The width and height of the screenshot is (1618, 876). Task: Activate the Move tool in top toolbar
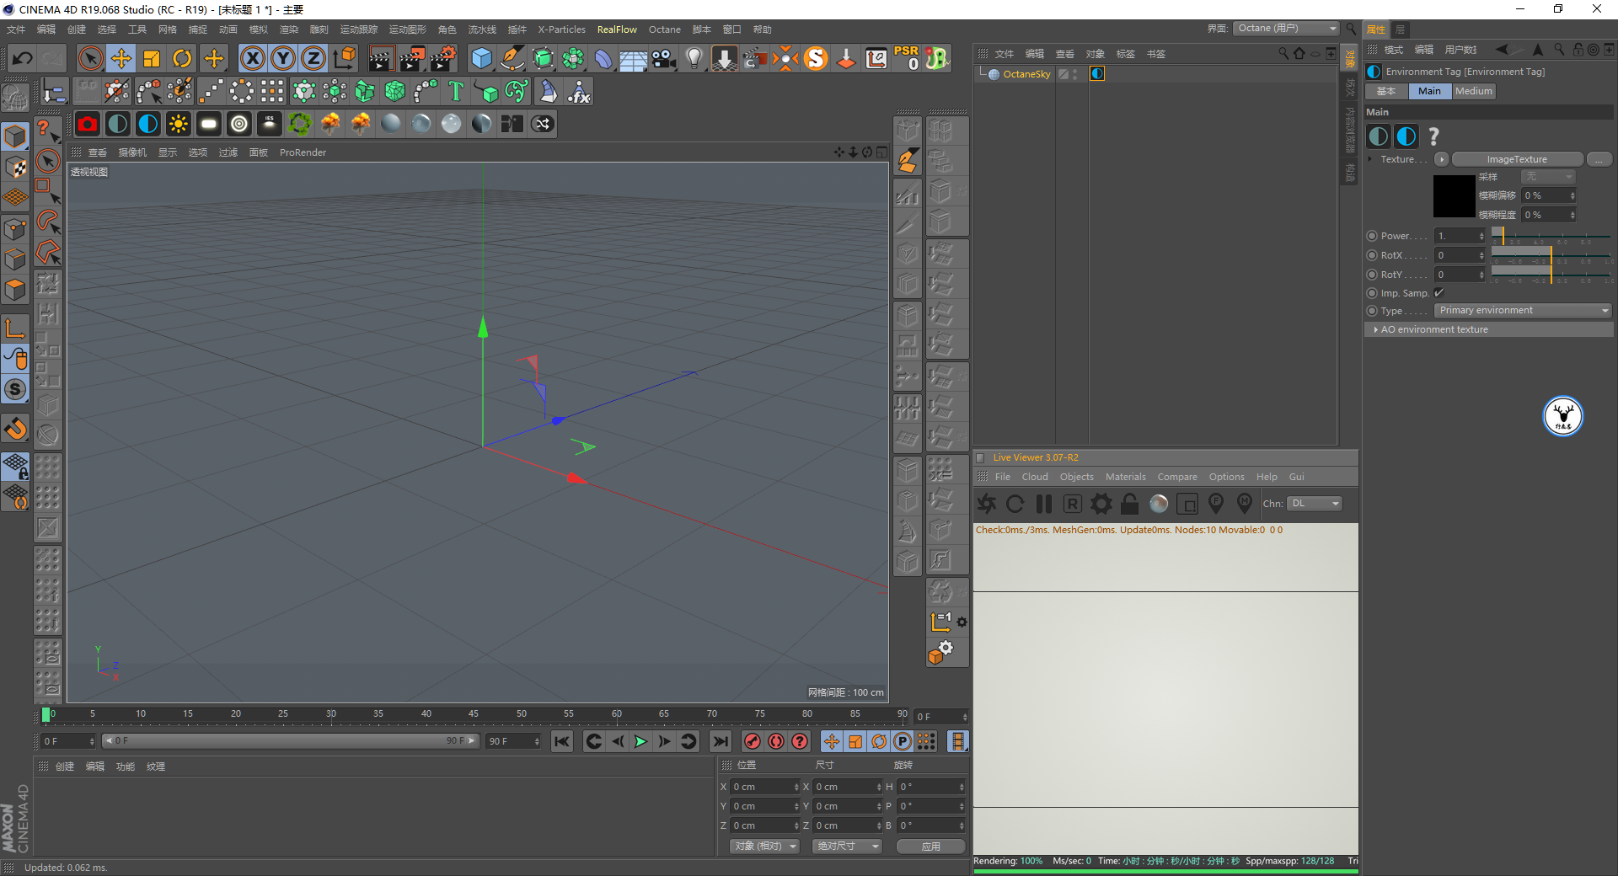click(x=121, y=58)
